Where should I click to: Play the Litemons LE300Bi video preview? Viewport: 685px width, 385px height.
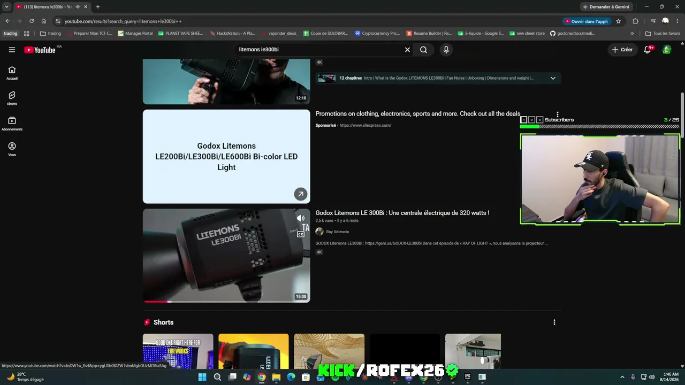coord(226,256)
